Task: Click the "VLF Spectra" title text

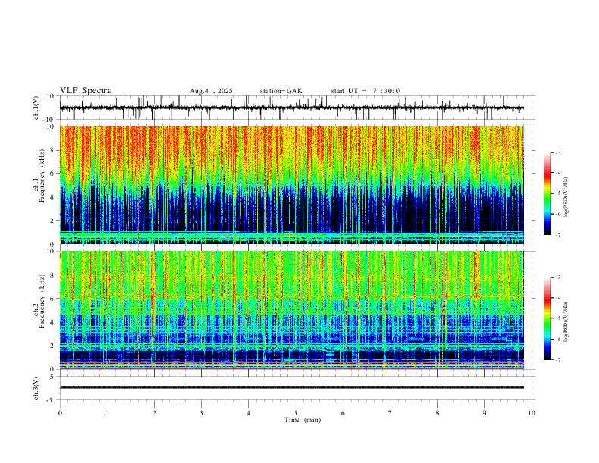Action: tap(85, 91)
